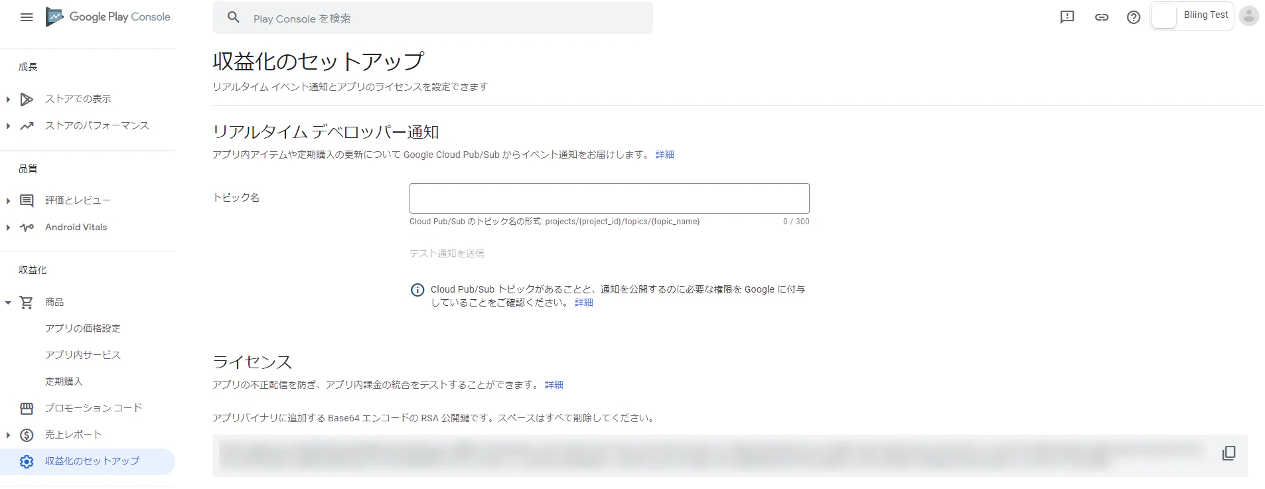Image resolution: width=1265 pixels, height=489 pixels.
Task: Expand the ストアのパフォーマンス section arrow
Action: pyautogui.click(x=8, y=126)
